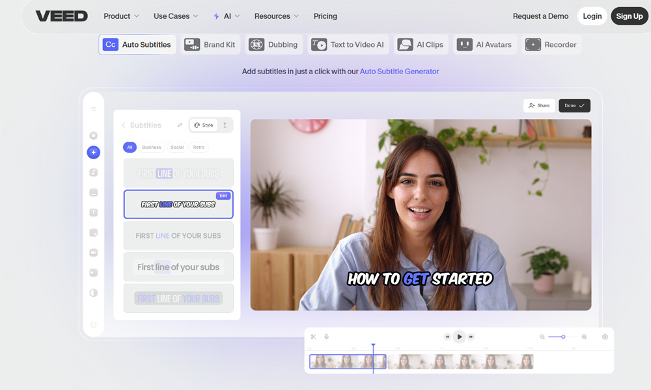Switch to the Brand Kit tab

click(x=210, y=44)
